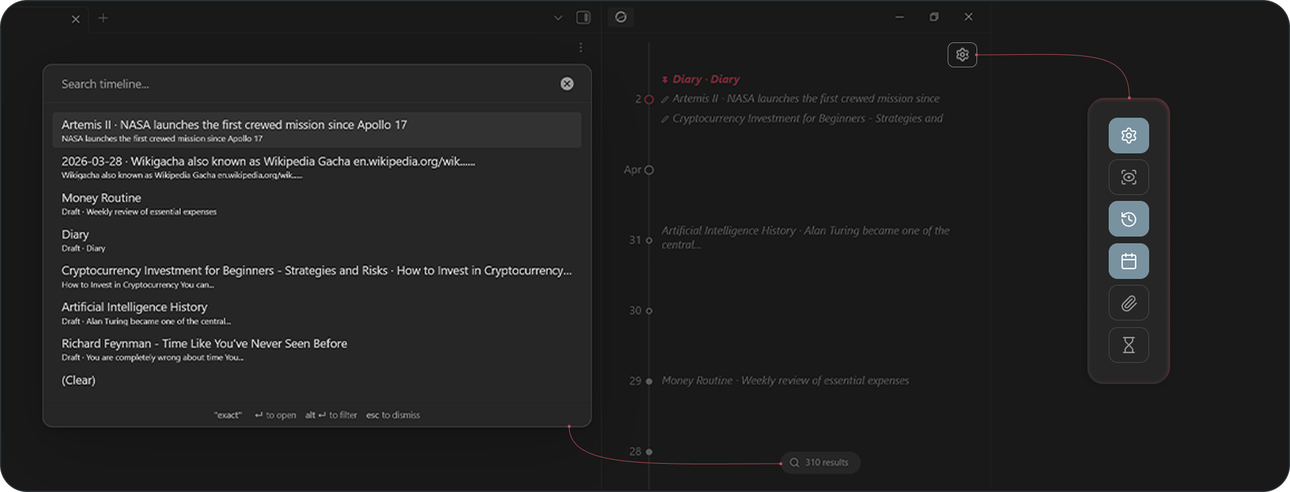Expand the tab list chevron dropdown
Screen dimensions: 1290x492
click(558, 18)
